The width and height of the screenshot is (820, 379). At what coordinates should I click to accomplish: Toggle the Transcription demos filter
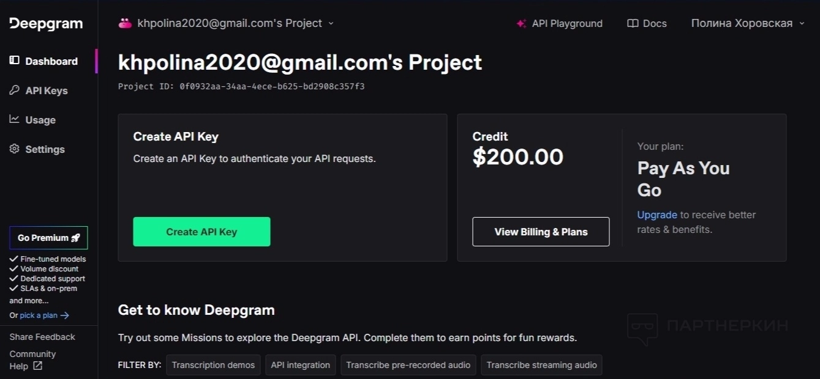click(213, 365)
